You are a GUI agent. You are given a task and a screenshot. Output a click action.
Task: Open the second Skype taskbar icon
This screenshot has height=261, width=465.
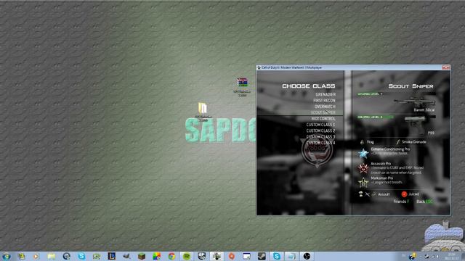(x=276, y=256)
